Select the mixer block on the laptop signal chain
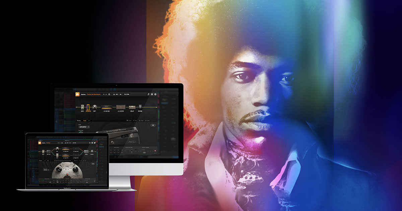 click(x=86, y=152)
